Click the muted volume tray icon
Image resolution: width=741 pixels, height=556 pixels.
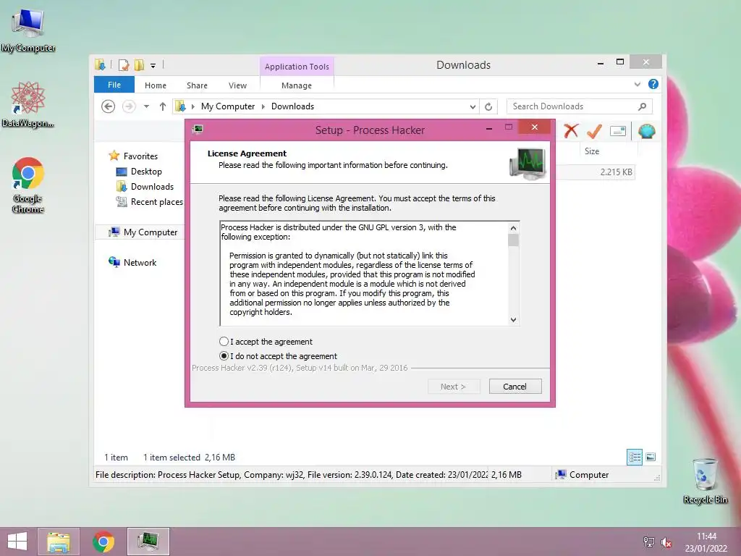[666, 543]
